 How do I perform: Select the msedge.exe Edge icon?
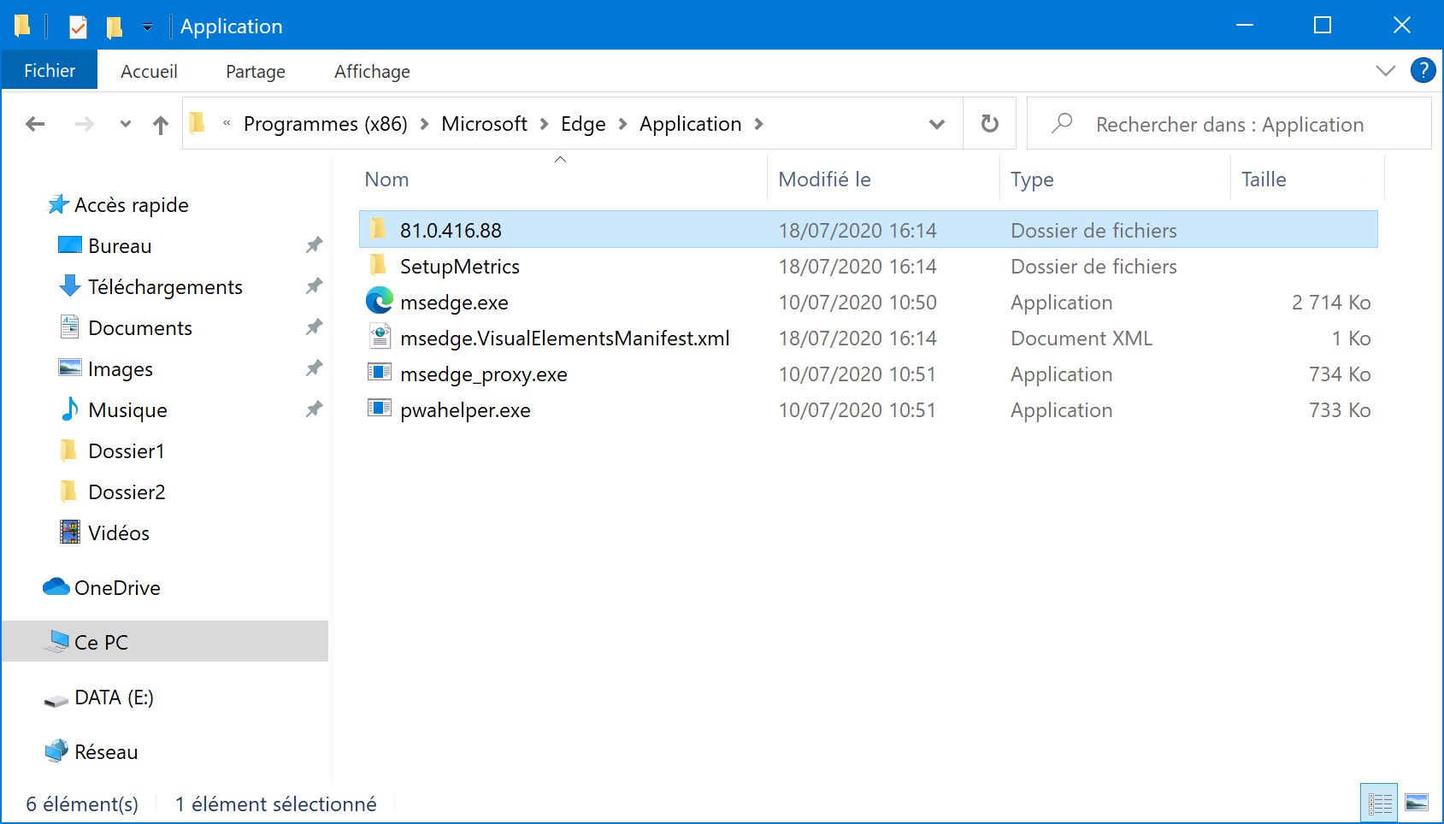(379, 301)
